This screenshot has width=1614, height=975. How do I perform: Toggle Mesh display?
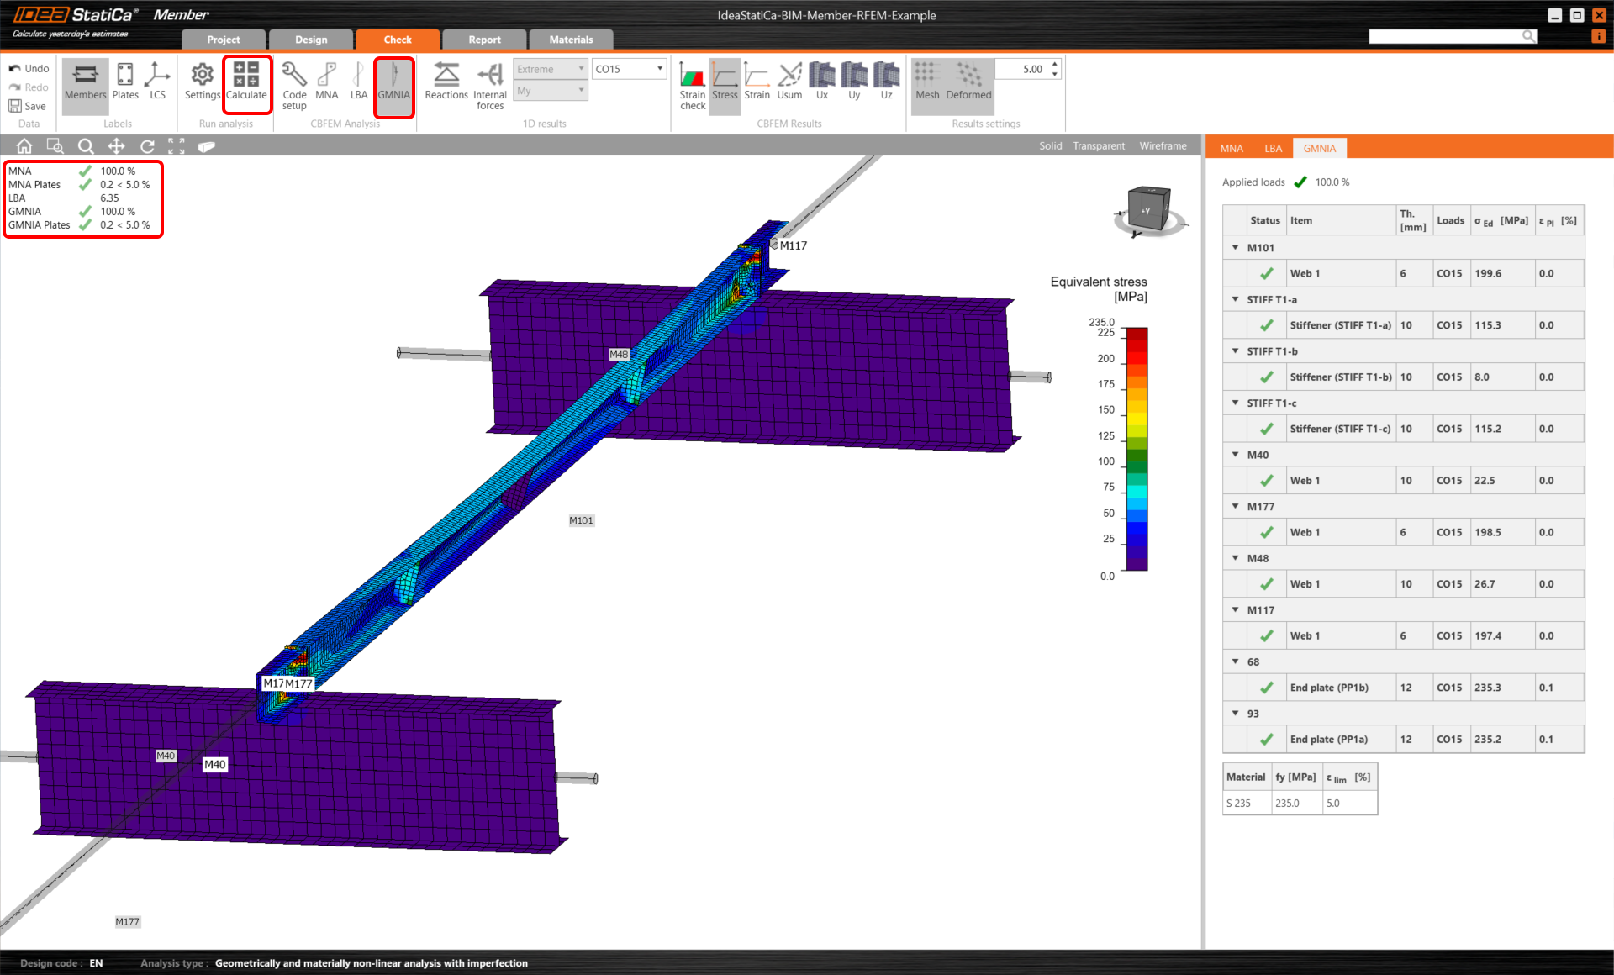tap(927, 82)
